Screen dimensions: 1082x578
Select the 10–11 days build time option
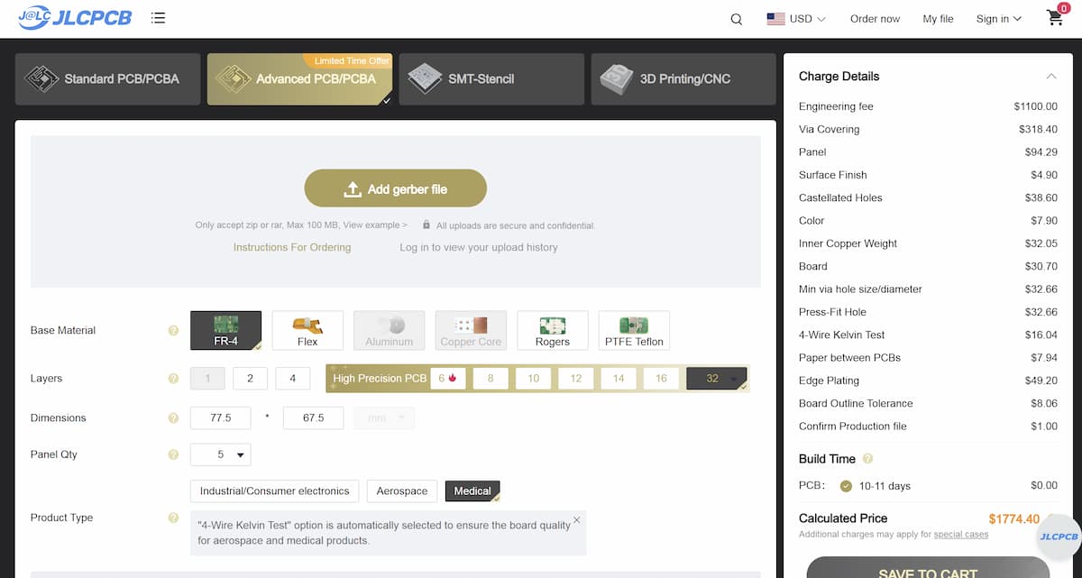(x=846, y=486)
